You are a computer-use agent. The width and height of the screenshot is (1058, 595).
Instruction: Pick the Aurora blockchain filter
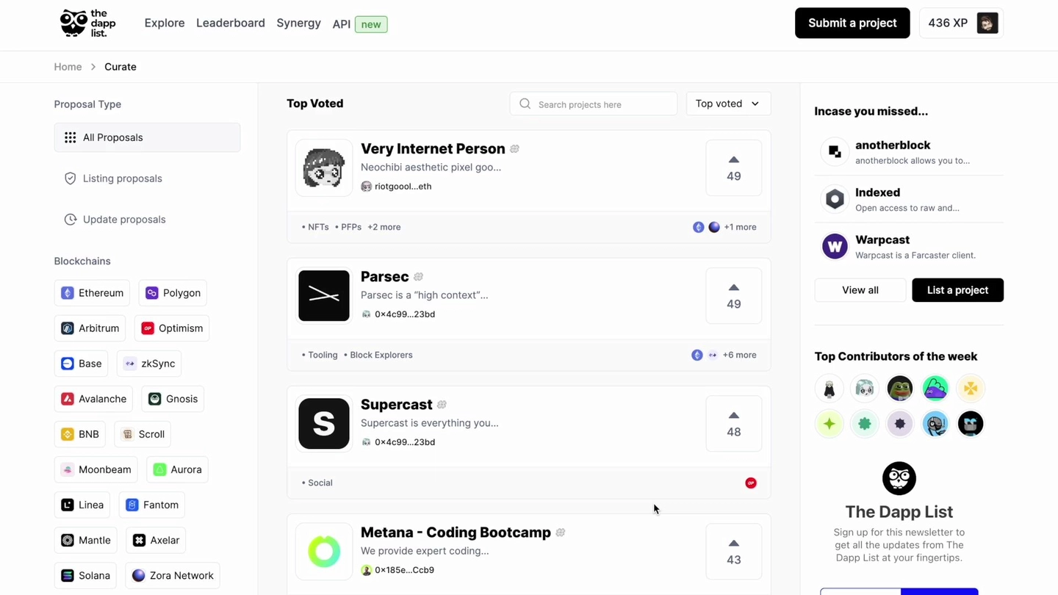(177, 469)
